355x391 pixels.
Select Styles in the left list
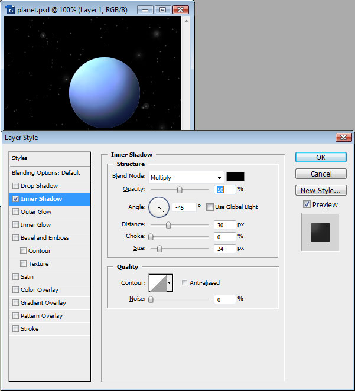pos(50,158)
